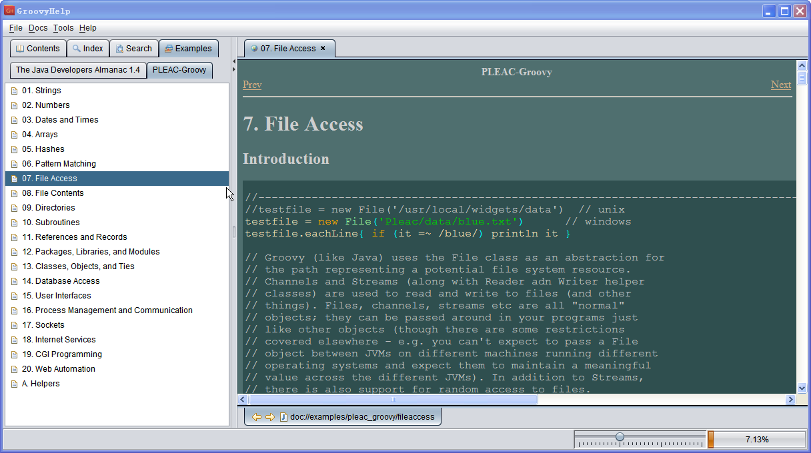Select the 07. File Access document tab
The image size is (811, 453).
coord(288,49)
